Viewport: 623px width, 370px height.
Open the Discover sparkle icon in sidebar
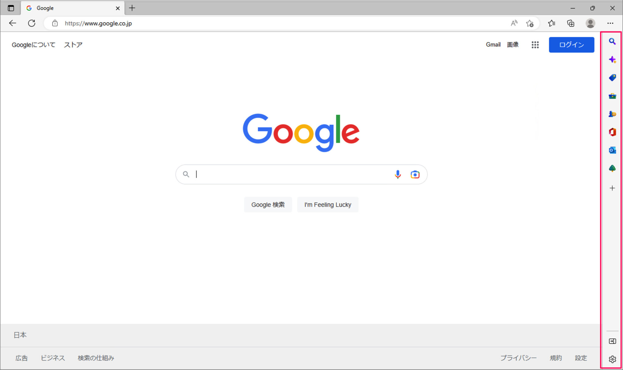coord(612,60)
